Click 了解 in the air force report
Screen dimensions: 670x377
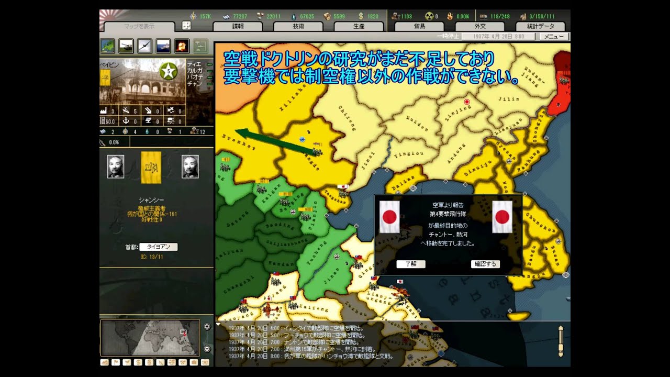(x=411, y=264)
